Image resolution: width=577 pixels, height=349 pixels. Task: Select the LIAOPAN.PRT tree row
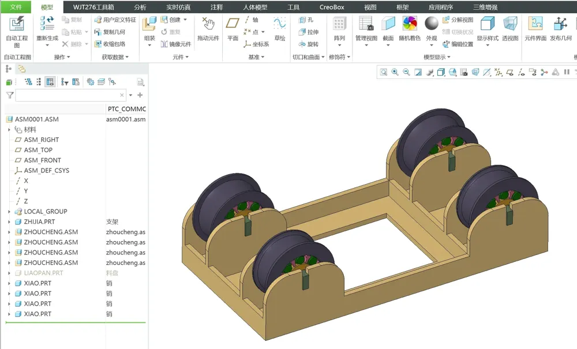76,273
